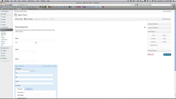Screen dimensions: 176x99
Task: Open the Bookmarks menu
Action: coord(31,1)
